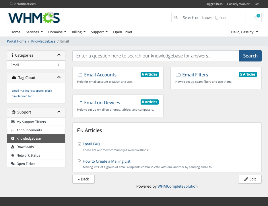
Task: Click the chat bubbles icon beside Open Ticket
Action: point(13,163)
